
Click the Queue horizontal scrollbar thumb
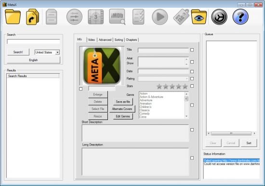click(x=231, y=133)
